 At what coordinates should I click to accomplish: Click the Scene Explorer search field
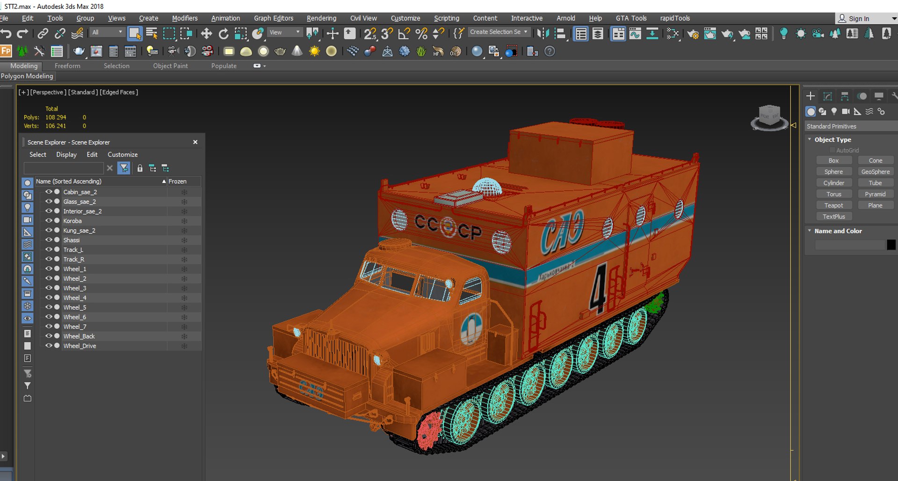[64, 168]
